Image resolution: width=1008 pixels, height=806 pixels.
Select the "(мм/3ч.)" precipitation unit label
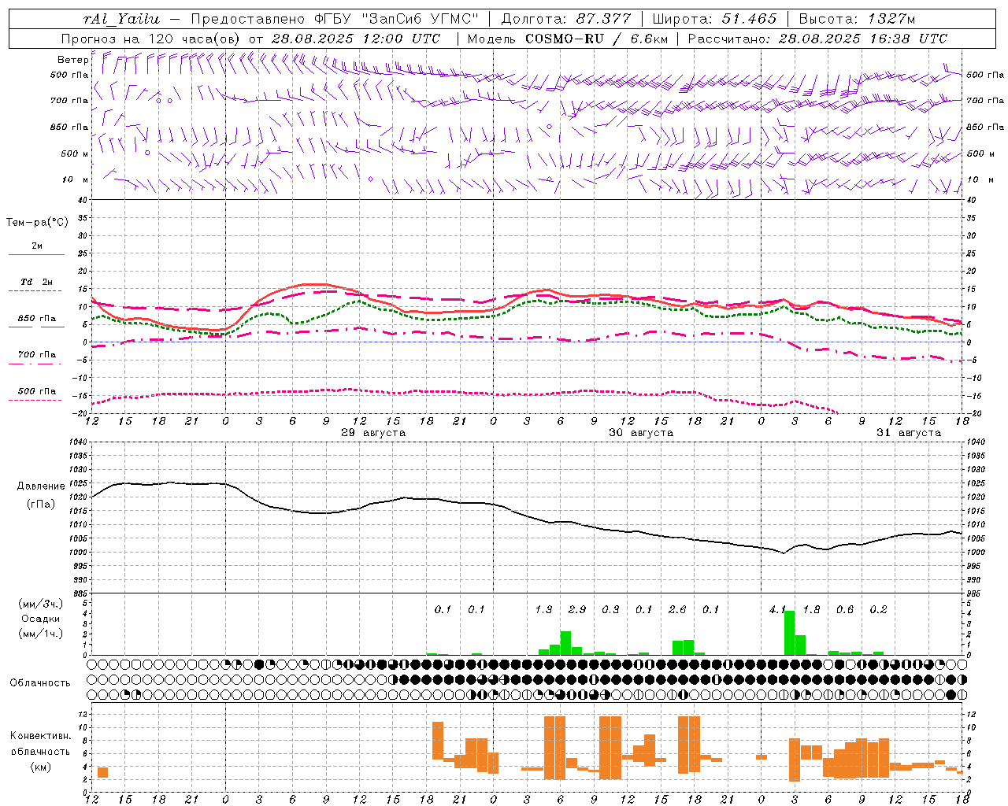click(x=41, y=604)
